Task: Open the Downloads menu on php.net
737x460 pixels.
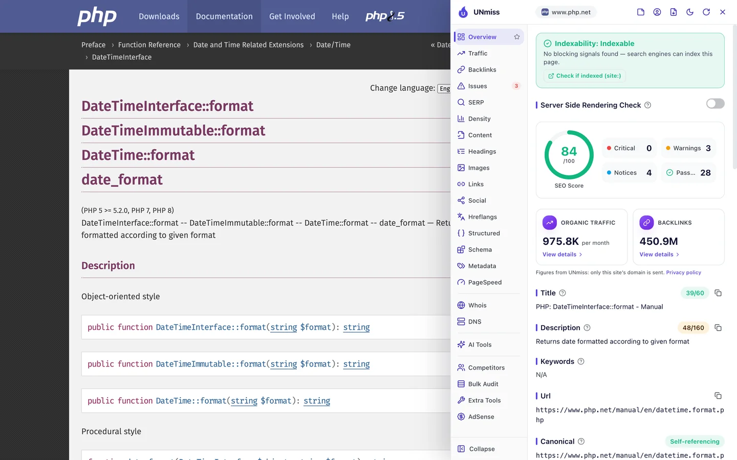Action: click(x=159, y=16)
